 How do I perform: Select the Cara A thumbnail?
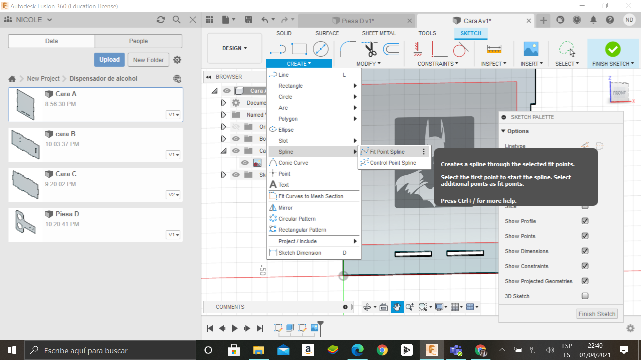click(24, 104)
